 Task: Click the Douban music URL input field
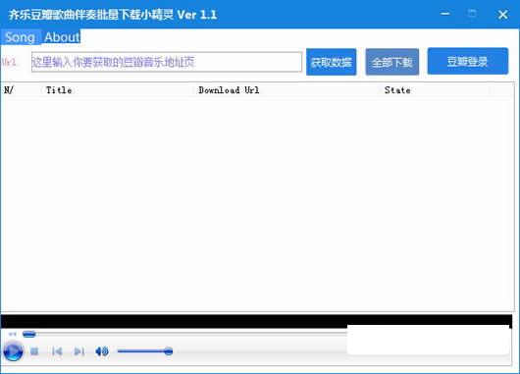point(167,62)
